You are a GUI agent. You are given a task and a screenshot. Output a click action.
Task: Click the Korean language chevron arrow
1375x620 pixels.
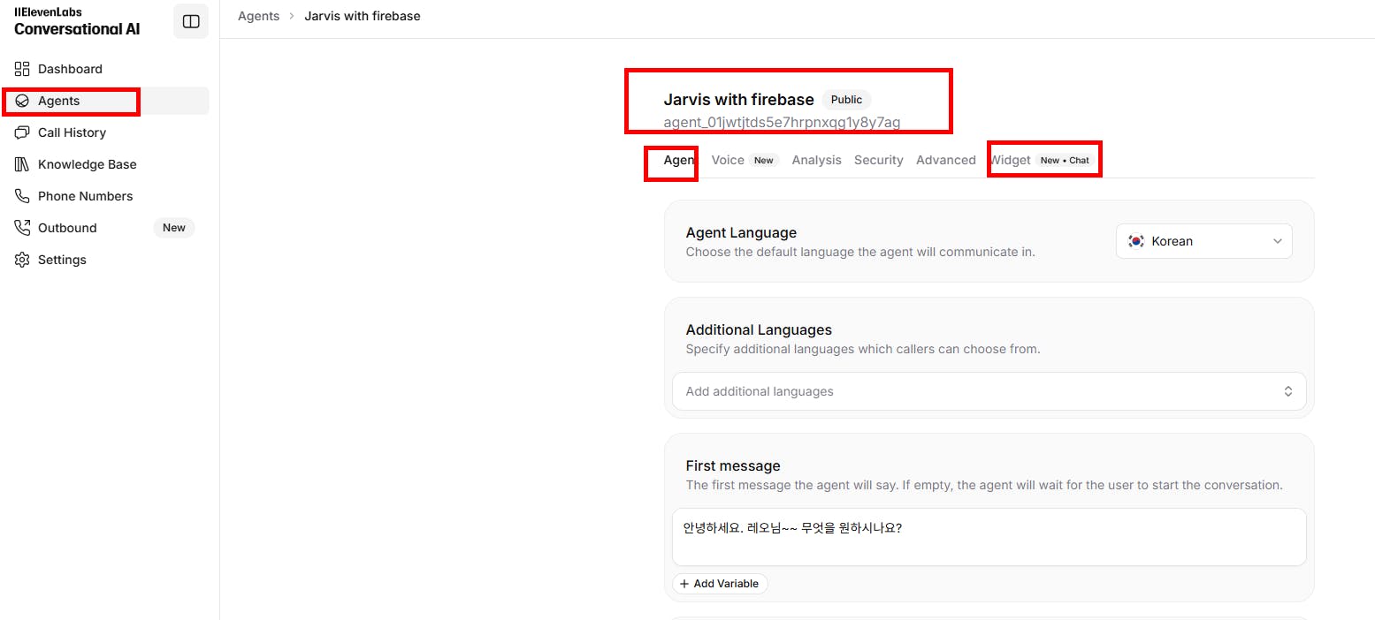pyautogui.click(x=1277, y=241)
